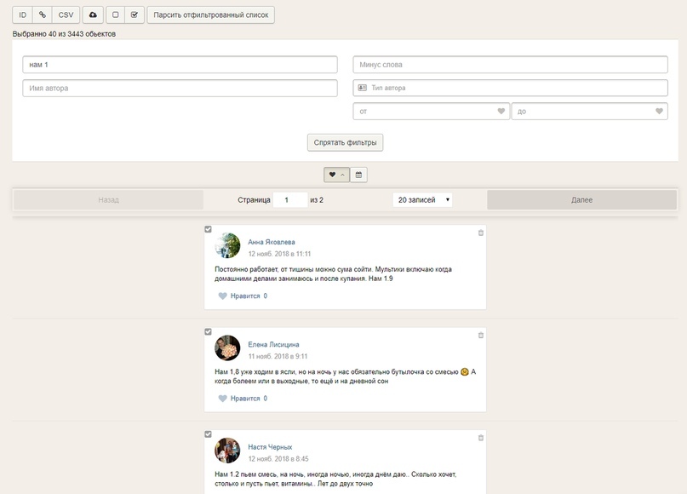Image resolution: width=687 pixels, height=494 pixels.
Task: Open Настя Черных profile link
Action: [x=270, y=447]
